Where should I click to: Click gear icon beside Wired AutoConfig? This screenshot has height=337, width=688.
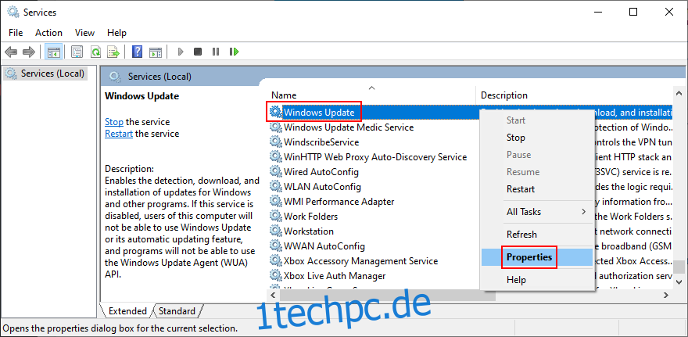pos(275,171)
